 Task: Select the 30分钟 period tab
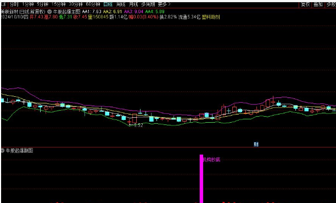point(76,4)
